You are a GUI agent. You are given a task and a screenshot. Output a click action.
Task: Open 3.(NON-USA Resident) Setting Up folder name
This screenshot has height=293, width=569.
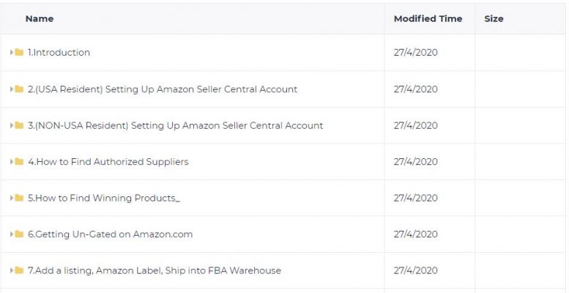coord(175,125)
